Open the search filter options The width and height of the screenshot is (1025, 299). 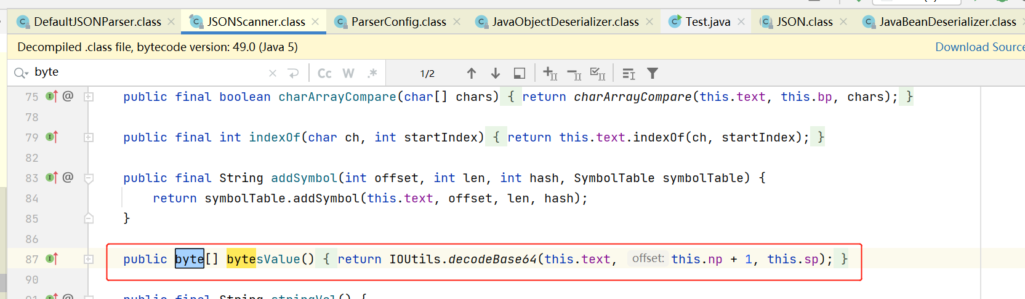click(x=653, y=73)
